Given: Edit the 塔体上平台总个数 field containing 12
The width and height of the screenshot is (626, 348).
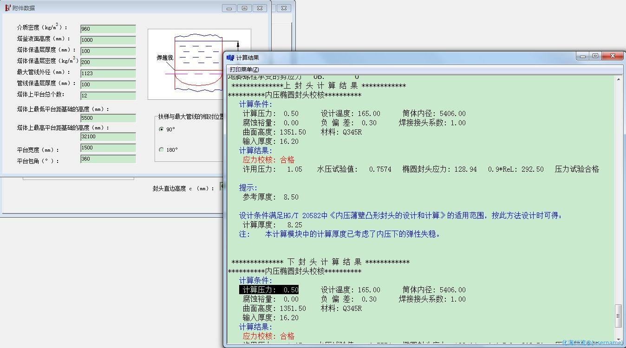Looking at the screenshot, I should pyautogui.click(x=108, y=96).
